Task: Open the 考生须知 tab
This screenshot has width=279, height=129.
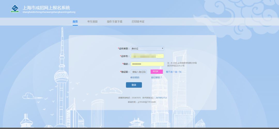Action: pos(92,22)
